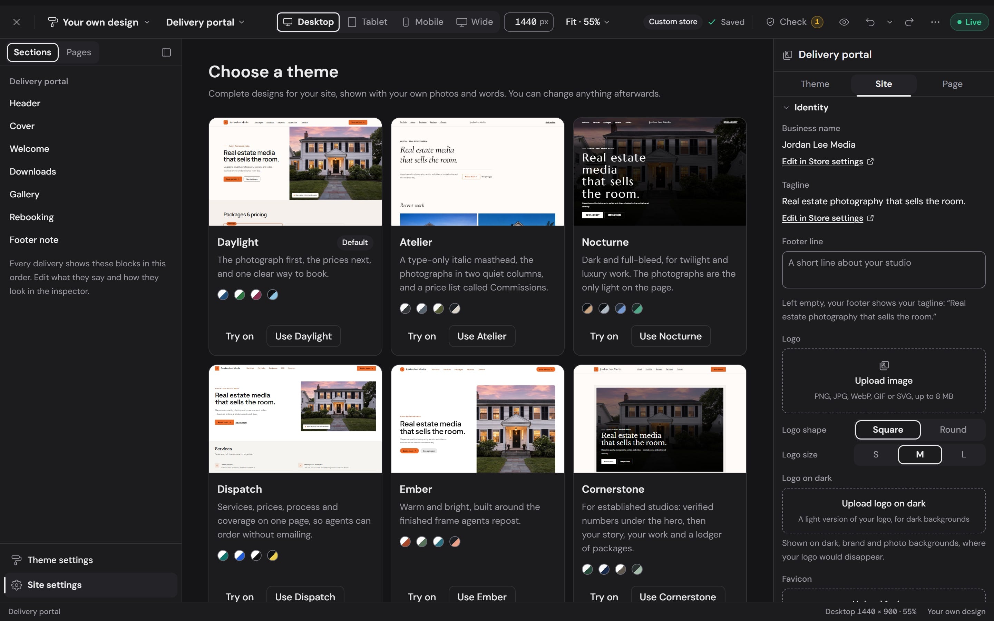Click the Footer line text field
The height and width of the screenshot is (621, 994).
pyautogui.click(x=884, y=270)
